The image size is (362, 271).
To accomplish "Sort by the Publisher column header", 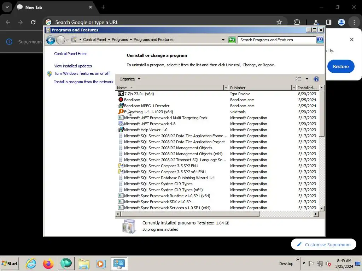I will pos(260,88).
